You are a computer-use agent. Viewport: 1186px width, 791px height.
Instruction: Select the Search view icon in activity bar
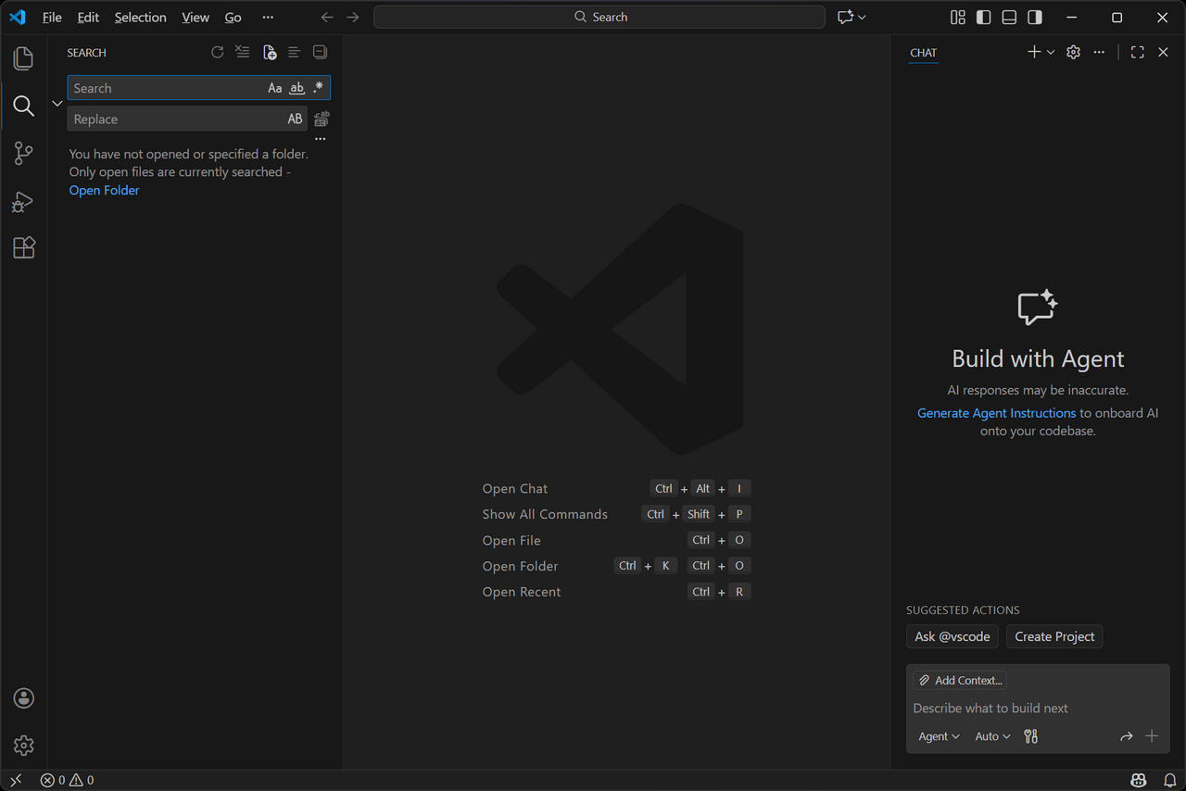(23, 106)
